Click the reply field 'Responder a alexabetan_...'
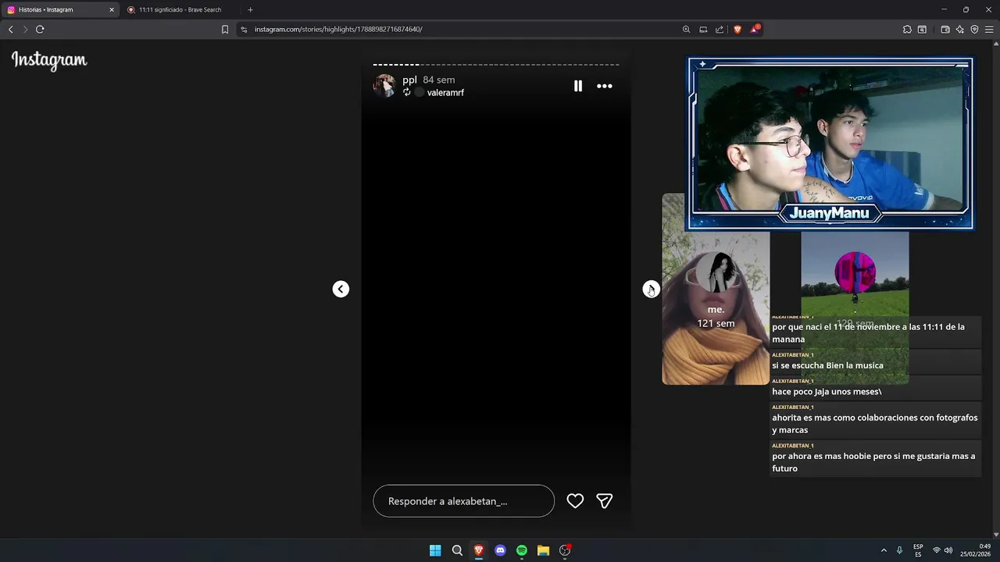Viewport: 1000px width, 562px height. 463,501
